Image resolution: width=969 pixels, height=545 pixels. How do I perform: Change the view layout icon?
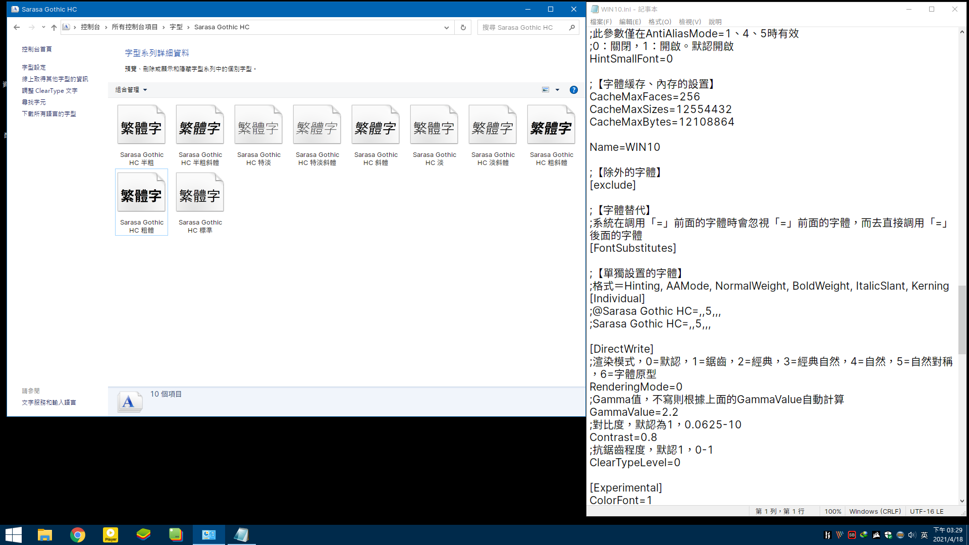tap(546, 90)
